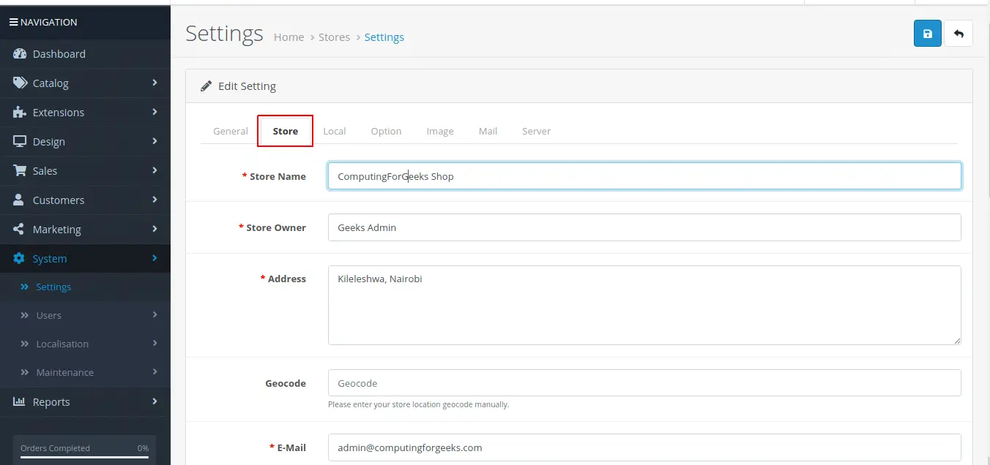
Task: Open Design using its monitor icon
Action: pos(19,141)
